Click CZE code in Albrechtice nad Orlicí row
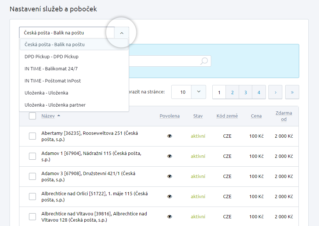The image size is (319, 226). point(227,196)
